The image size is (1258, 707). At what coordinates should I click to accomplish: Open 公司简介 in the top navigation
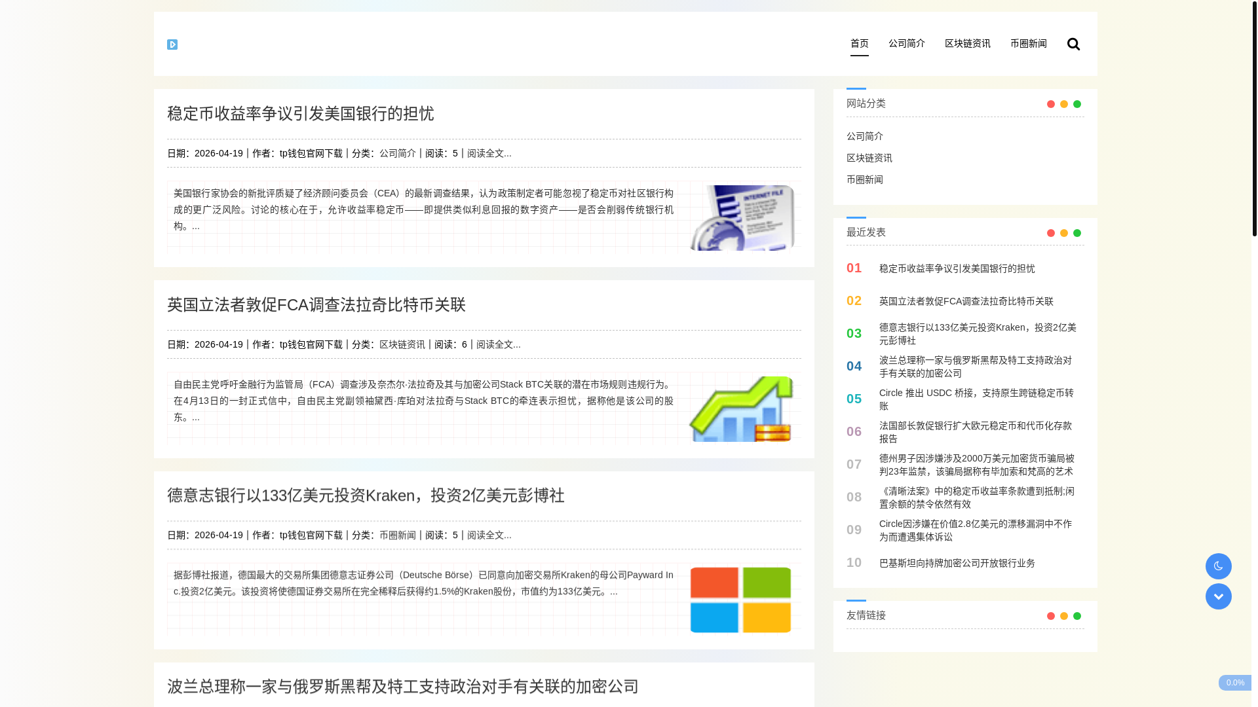click(907, 43)
